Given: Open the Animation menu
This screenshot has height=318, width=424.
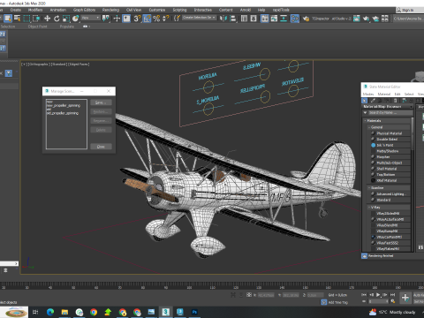Looking at the screenshot, I should [58, 10].
